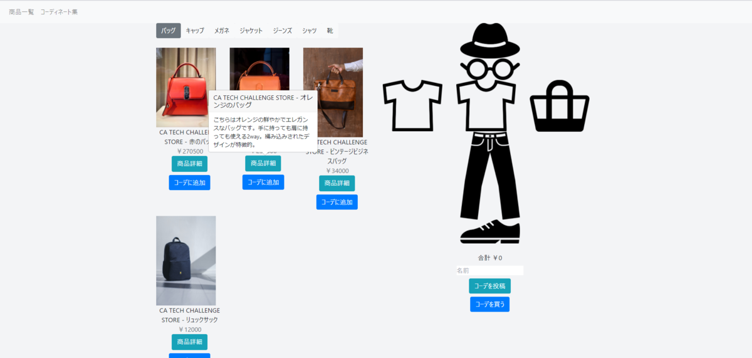Click the orange bag product photo
Image resolution: width=752 pixels, height=358 pixels.
(259, 69)
